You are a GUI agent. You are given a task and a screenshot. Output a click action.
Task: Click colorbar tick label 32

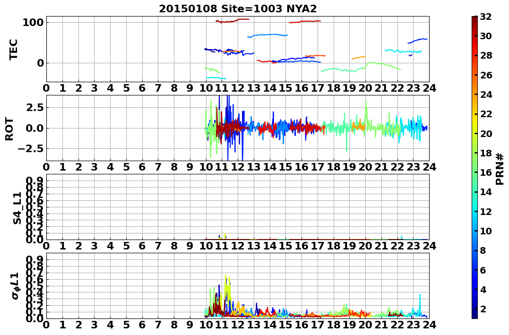pos(486,17)
